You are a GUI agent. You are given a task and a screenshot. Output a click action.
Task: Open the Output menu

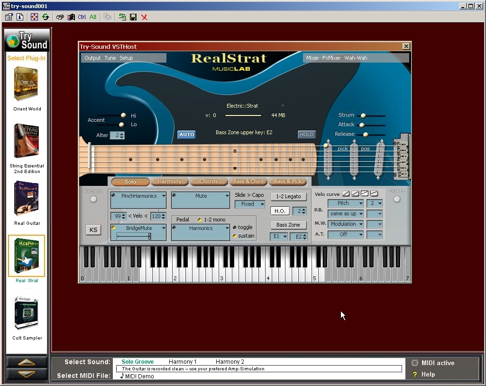coord(92,58)
